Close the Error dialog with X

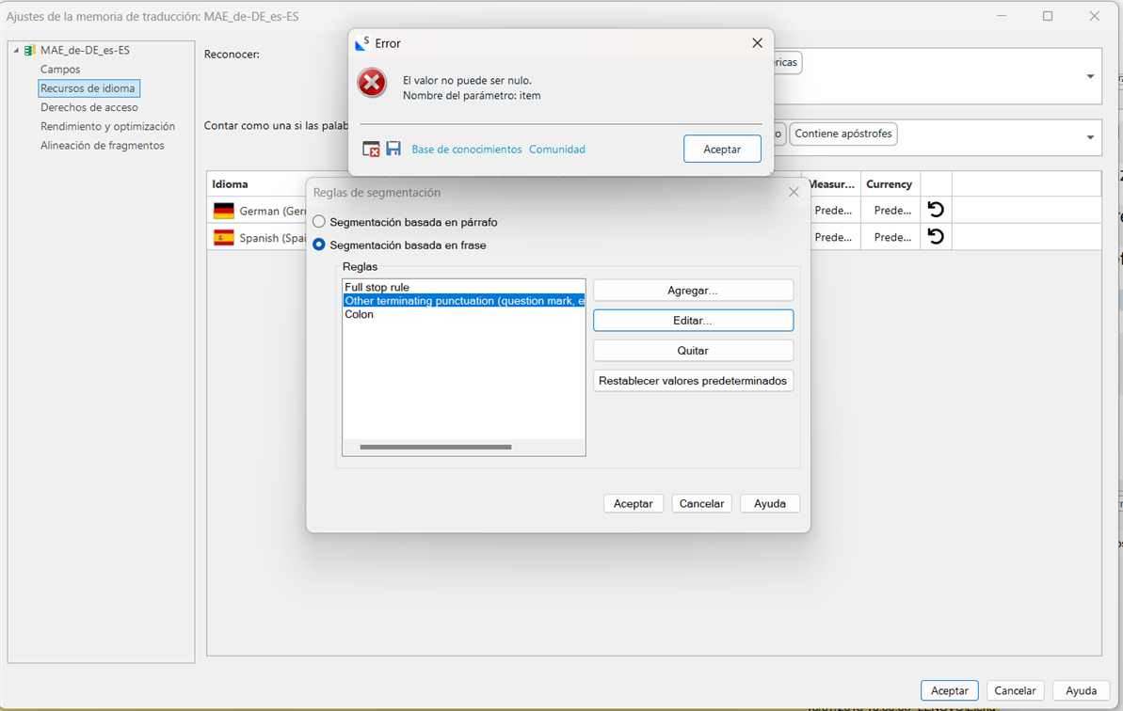point(757,43)
